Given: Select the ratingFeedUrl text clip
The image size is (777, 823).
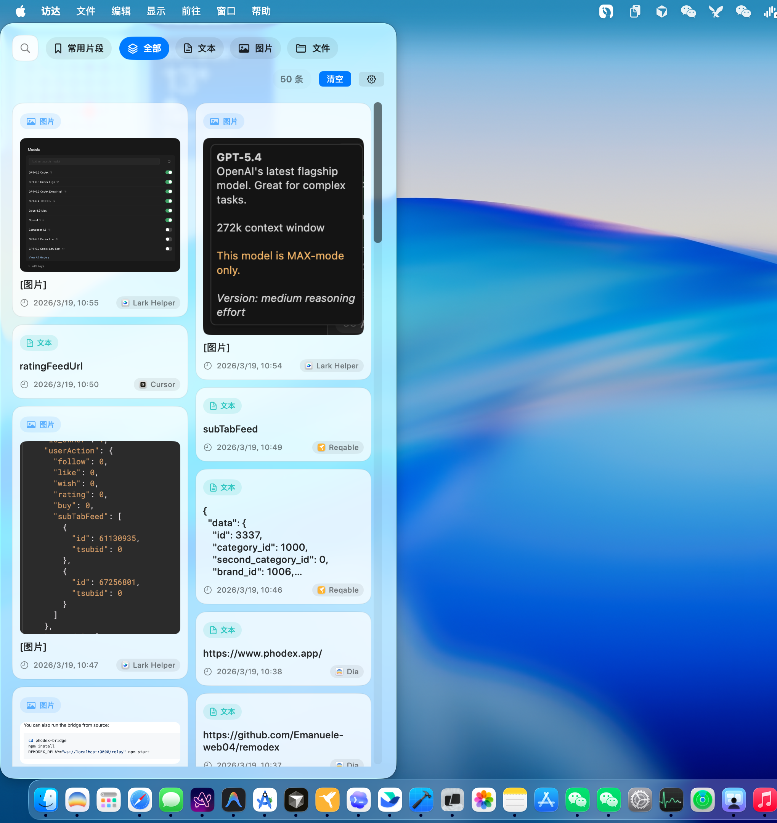Looking at the screenshot, I should pyautogui.click(x=51, y=366).
